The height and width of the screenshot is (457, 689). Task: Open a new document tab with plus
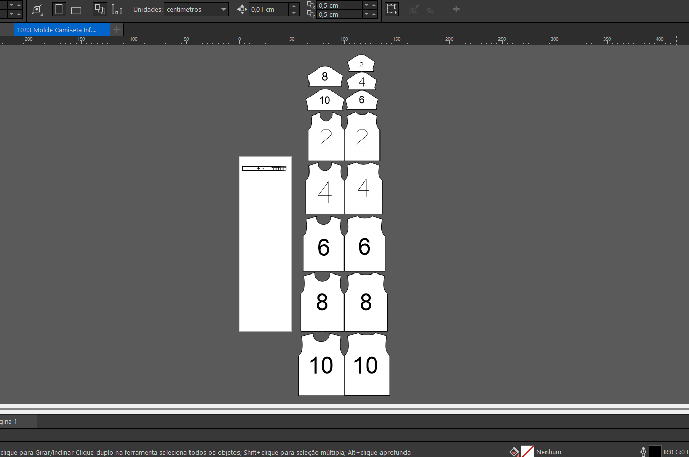pos(117,30)
